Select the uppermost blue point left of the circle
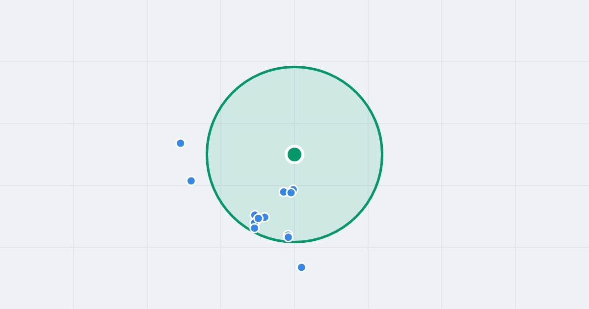 181,143
